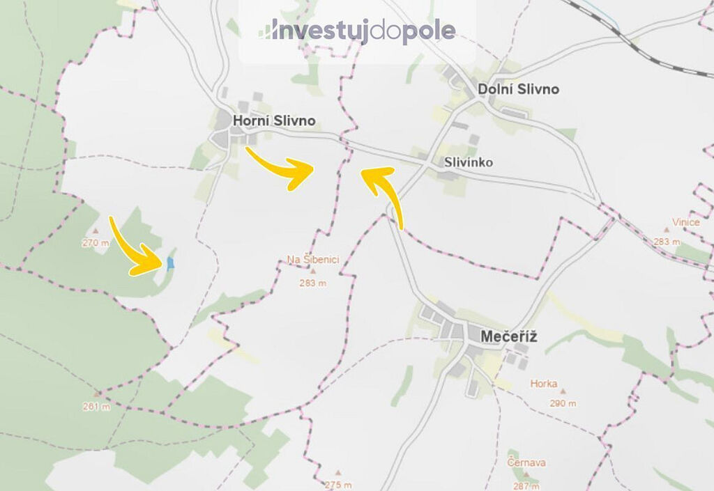Click the Černava 287 m peak marker

(526, 475)
